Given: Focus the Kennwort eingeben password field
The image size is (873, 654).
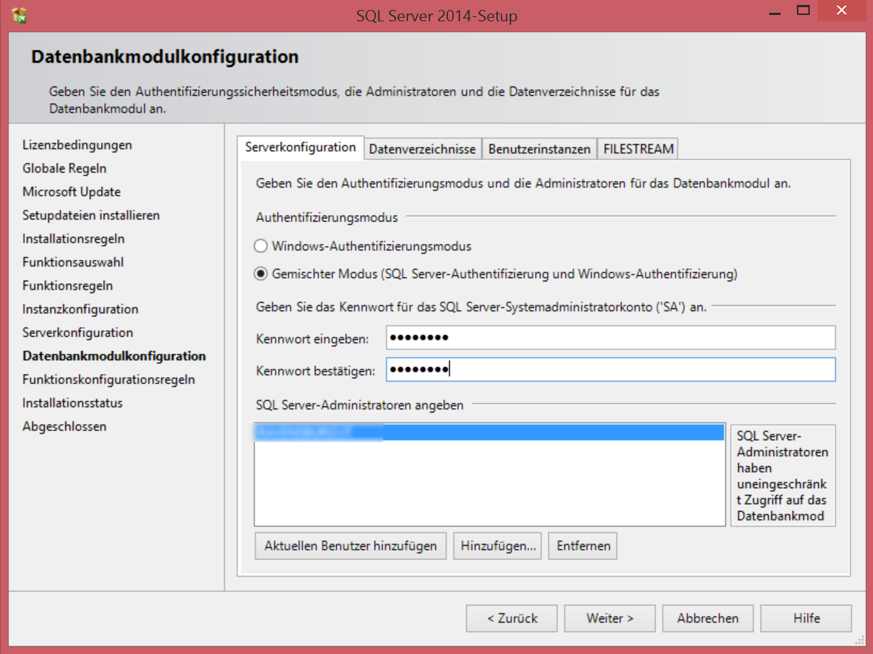Looking at the screenshot, I should [610, 338].
